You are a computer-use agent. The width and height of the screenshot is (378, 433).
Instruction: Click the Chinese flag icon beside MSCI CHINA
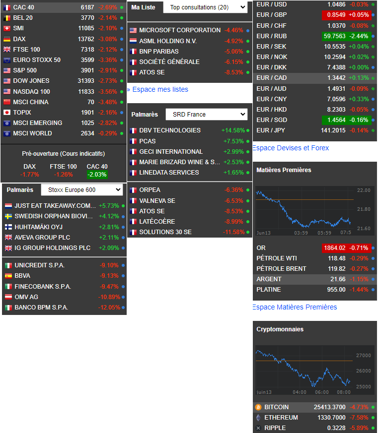[7, 102]
